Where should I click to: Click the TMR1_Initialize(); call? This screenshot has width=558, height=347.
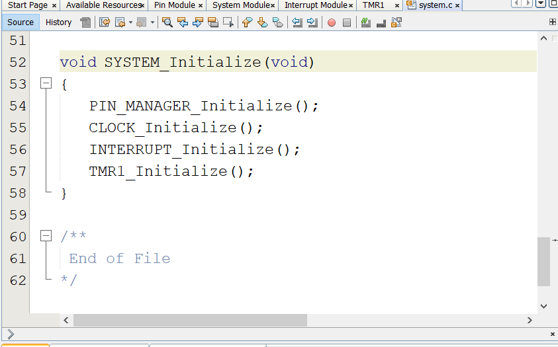click(171, 172)
